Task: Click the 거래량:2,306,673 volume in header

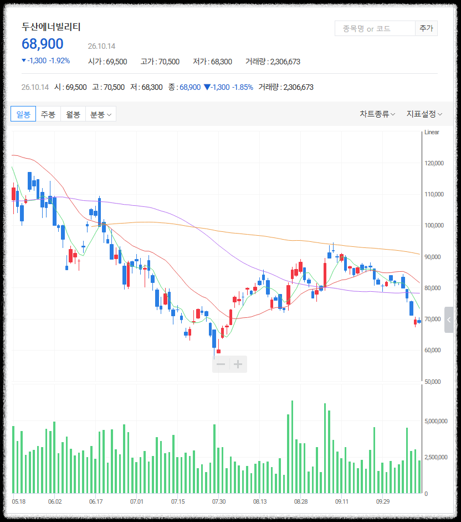Action: point(273,62)
